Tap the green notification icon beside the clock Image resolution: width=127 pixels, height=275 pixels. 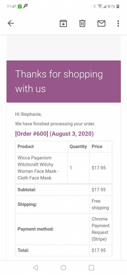[20, 6]
